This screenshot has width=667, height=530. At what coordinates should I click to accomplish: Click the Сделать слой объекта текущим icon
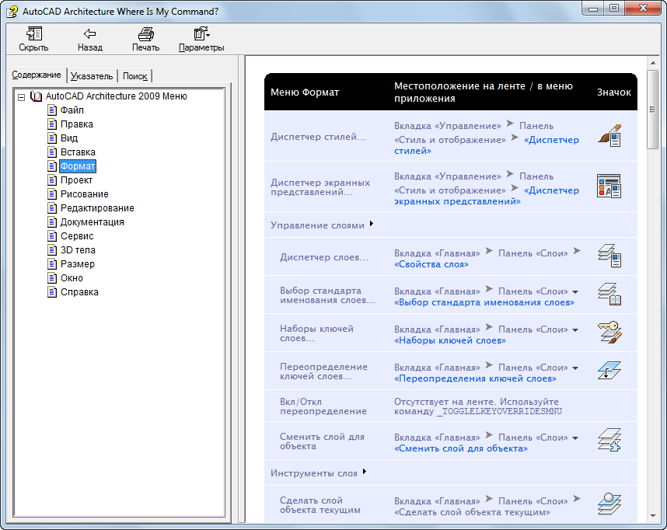coord(609,504)
